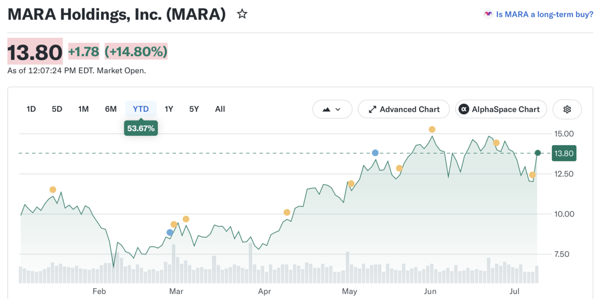Click the Jul x-axis label
Screen dimensions: 598x299
(515, 291)
